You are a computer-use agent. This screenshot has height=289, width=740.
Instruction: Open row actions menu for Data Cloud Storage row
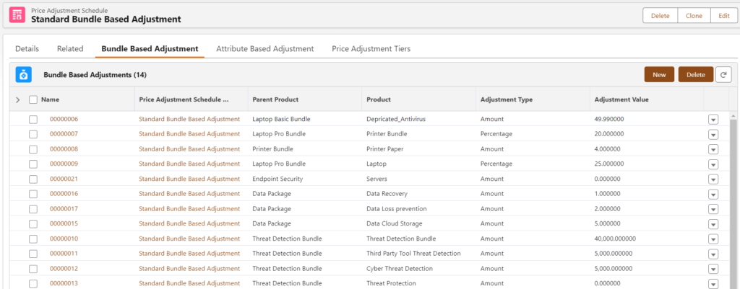point(713,224)
